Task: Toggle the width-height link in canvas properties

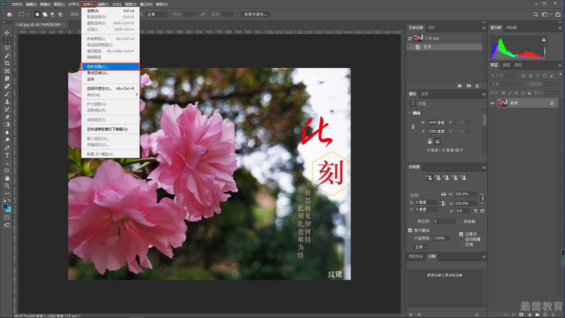Action: point(413,127)
